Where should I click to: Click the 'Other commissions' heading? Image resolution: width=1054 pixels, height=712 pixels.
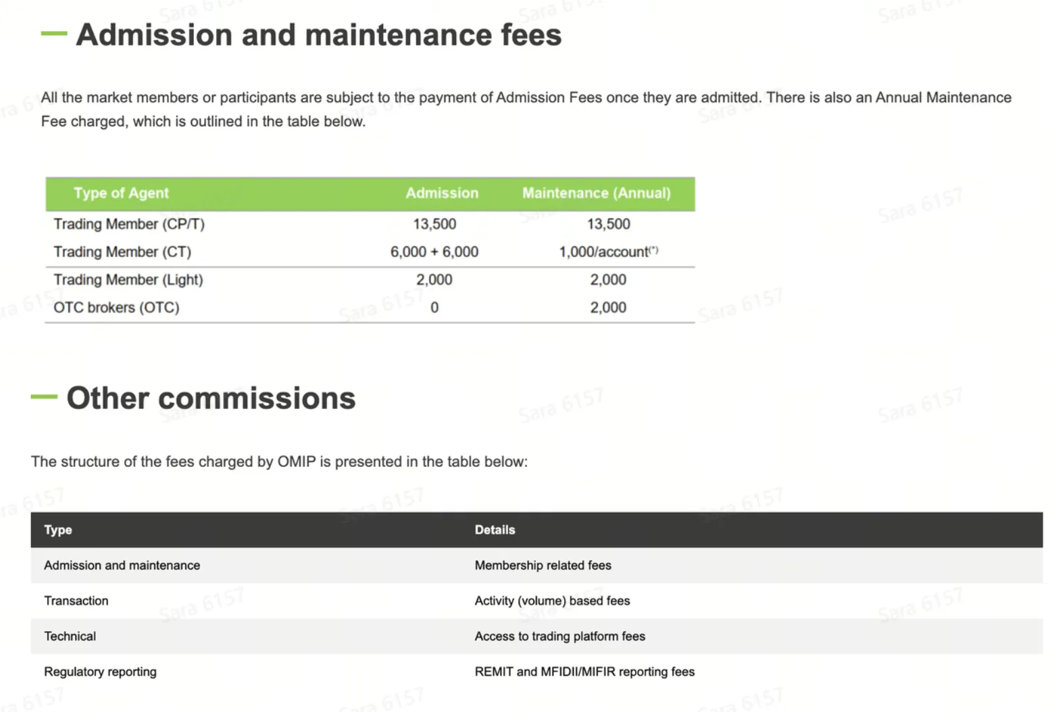click(x=211, y=398)
